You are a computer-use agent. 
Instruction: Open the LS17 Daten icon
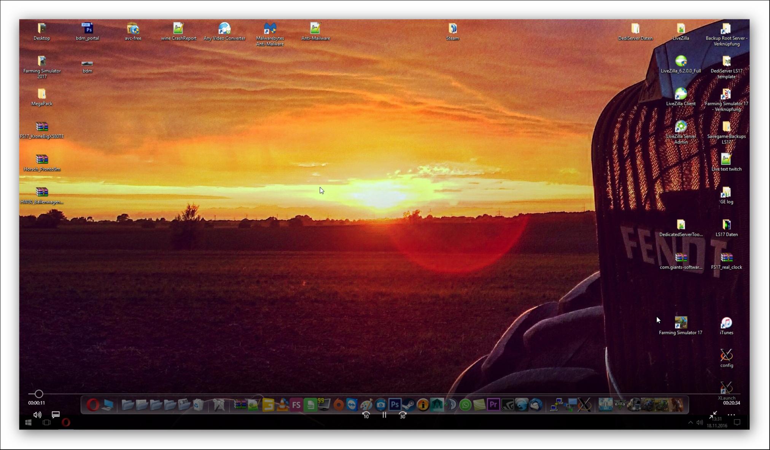pyautogui.click(x=726, y=228)
